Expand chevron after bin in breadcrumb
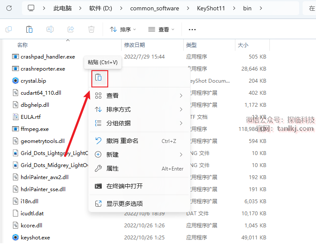 click(x=261, y=8)
